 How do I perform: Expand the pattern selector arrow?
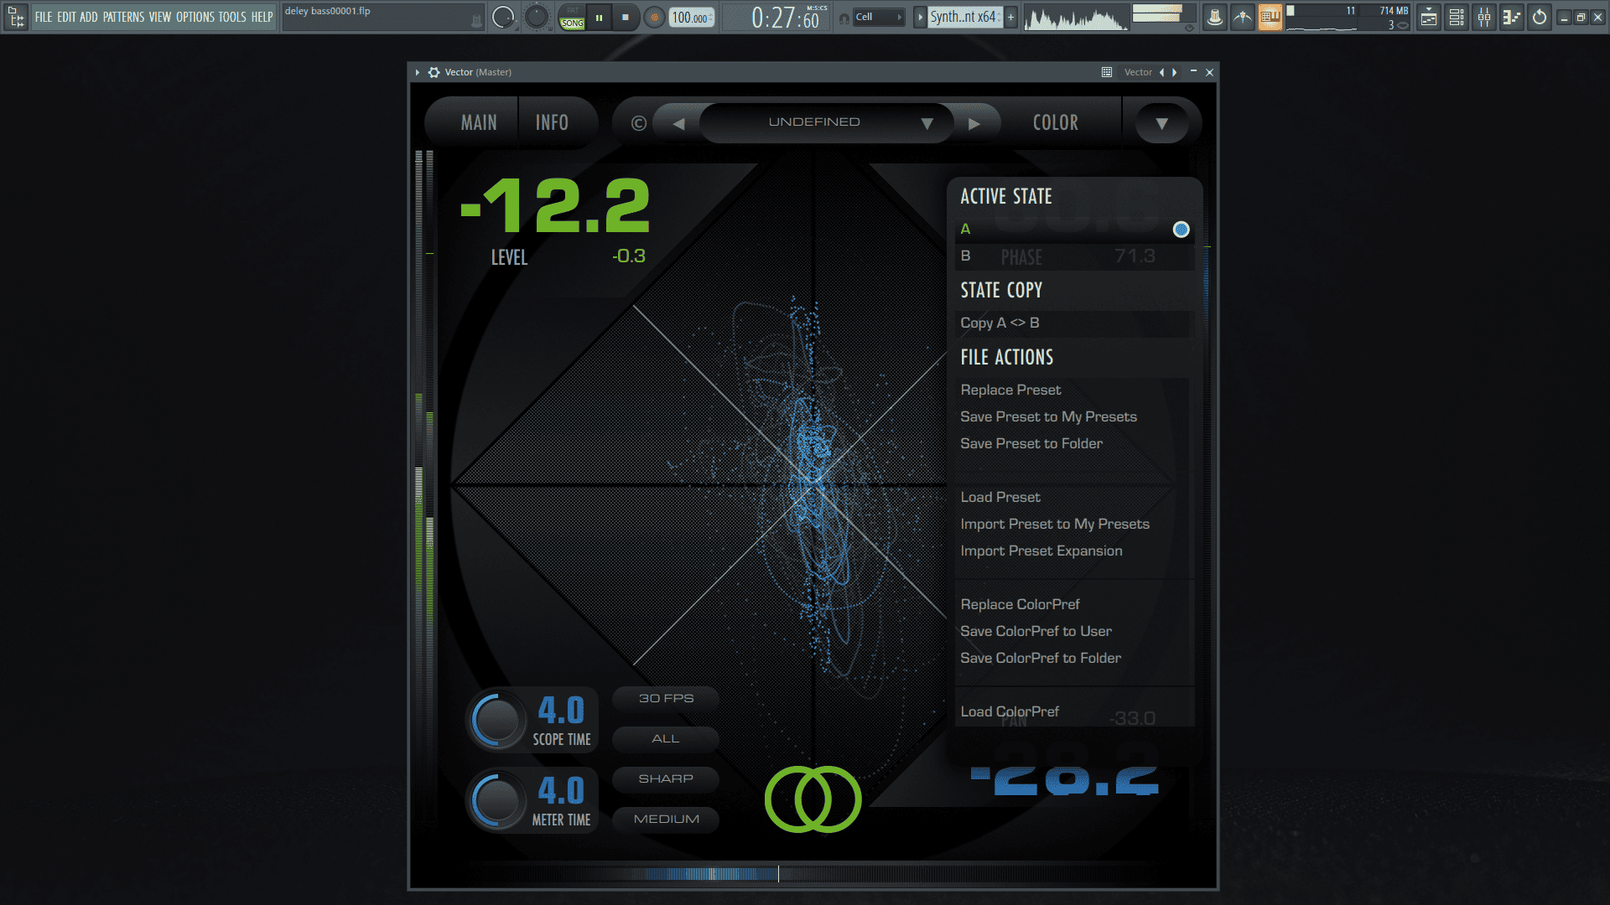[x=921, y=17]
